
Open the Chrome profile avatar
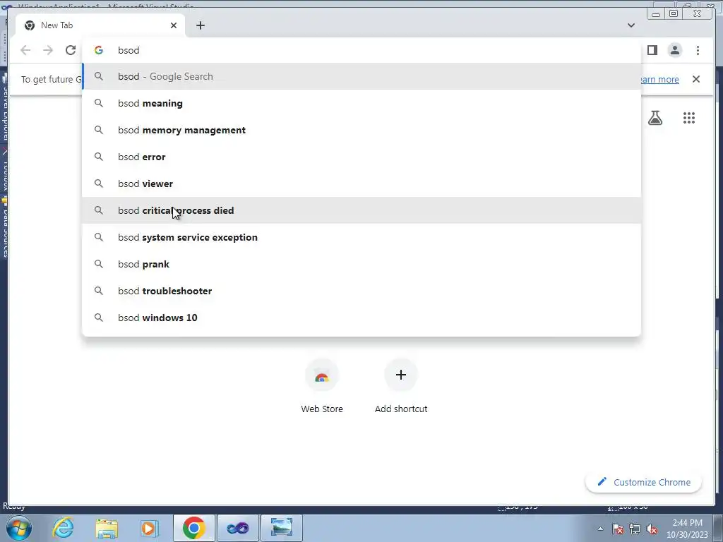click(674, 50)
